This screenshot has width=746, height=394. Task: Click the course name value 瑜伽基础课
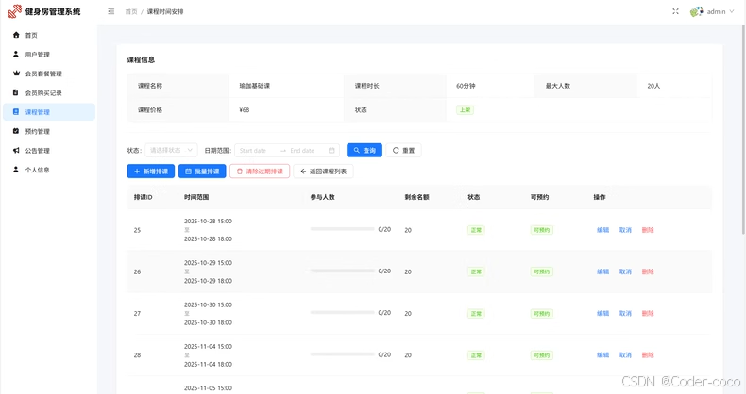(255, 86)
